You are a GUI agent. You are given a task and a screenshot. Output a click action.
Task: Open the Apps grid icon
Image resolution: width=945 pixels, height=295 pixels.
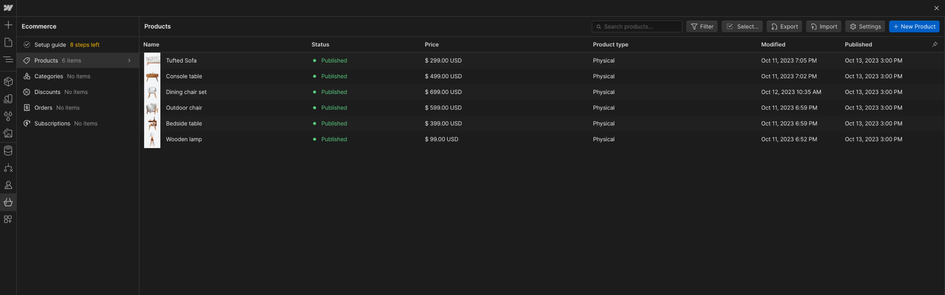pos(8,219)
